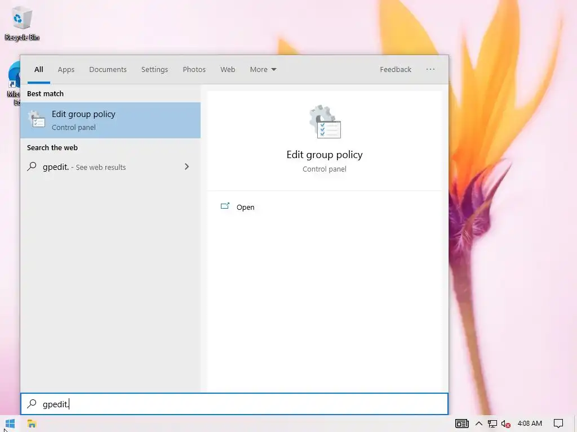The width and height of the screenshot is (577, 432).
Task: Click the search box magnifier icon
Action: [32, 404]
